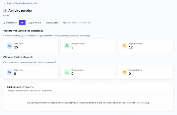Click the Repeat visitors zero count

pos(130,74)
